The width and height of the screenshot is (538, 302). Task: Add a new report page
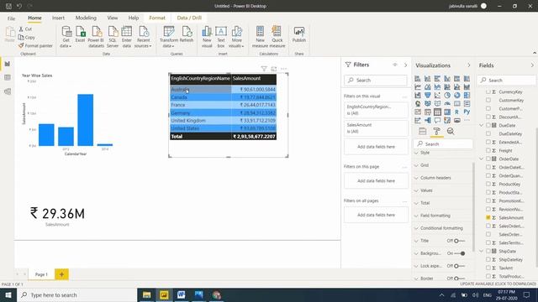[x=61, y=274]
